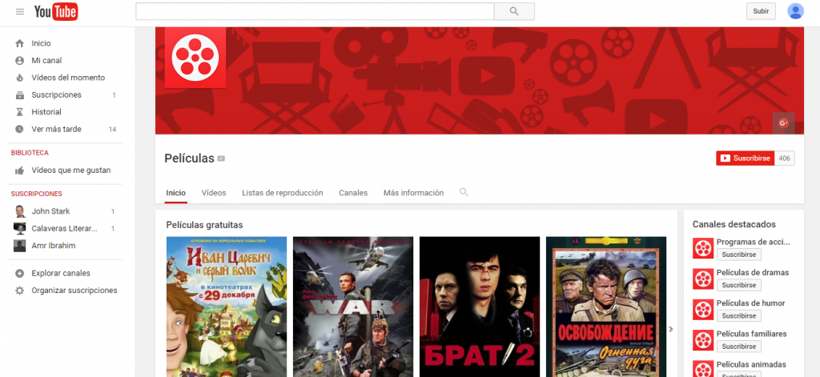Viewport: 820px width, 377px height.
Task: Open the Más información tab
Action: point(414,193)
